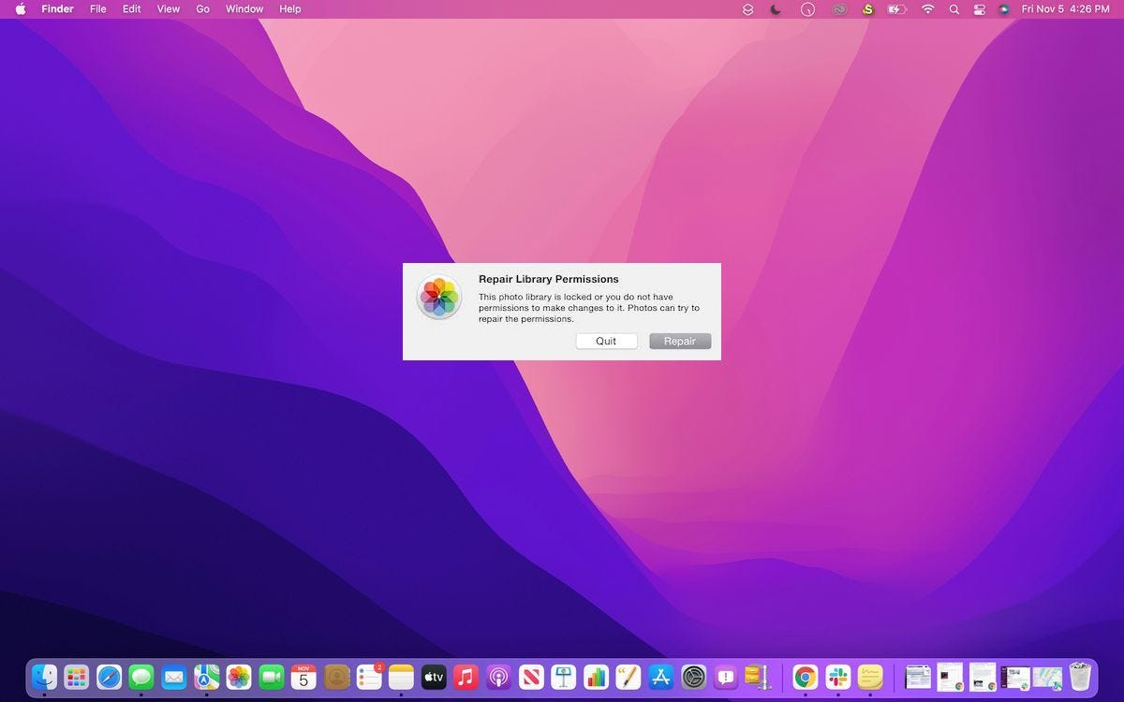This screenshot has width=1124, height=702.
Task: Launch Google Chrome from the Dock
Action: pos(806,677)
